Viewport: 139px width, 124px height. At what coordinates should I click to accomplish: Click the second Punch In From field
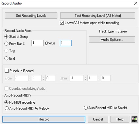(x=37, y=78)
